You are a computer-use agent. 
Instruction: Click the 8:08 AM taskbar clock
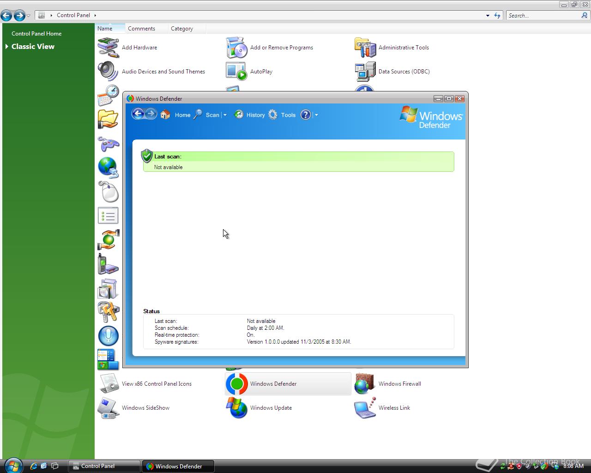tap(573, 466)
